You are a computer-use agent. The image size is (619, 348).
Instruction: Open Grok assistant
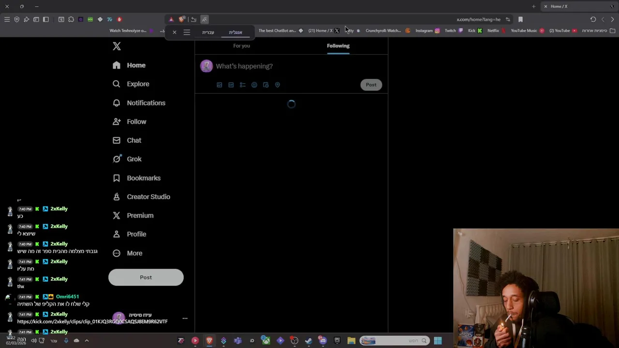pos(127,159)
